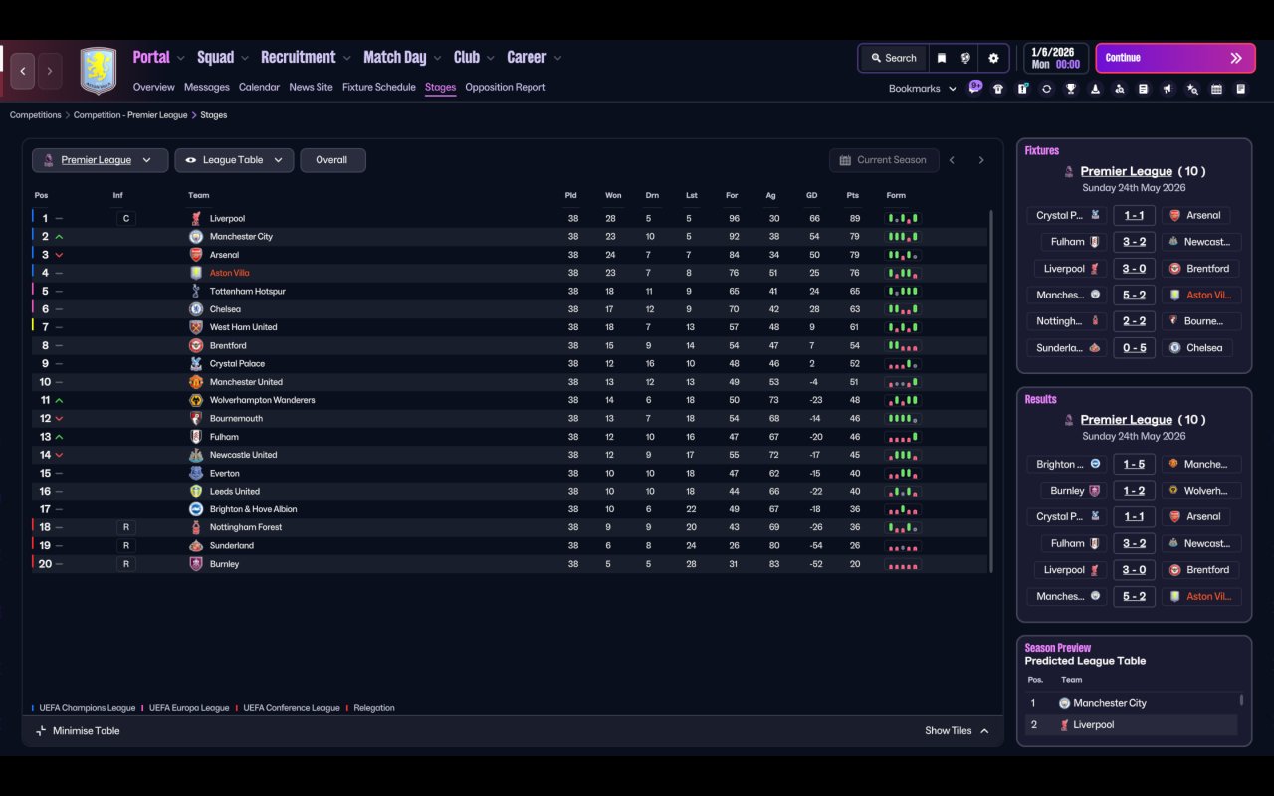
Task: Switch to the Calendar tab
Action: (259, 87)
